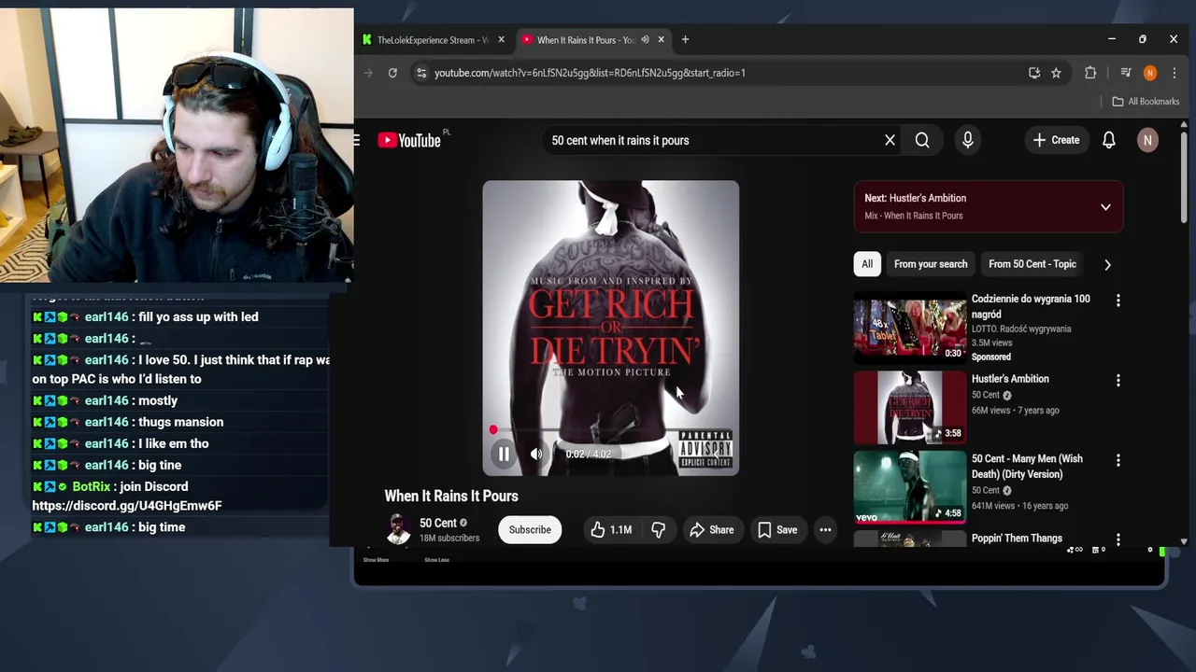Image resolution: width=1196 pixels, height=672 pixels.
Task: Click the Show More label under the window
Action: click(x=376, y=560)
